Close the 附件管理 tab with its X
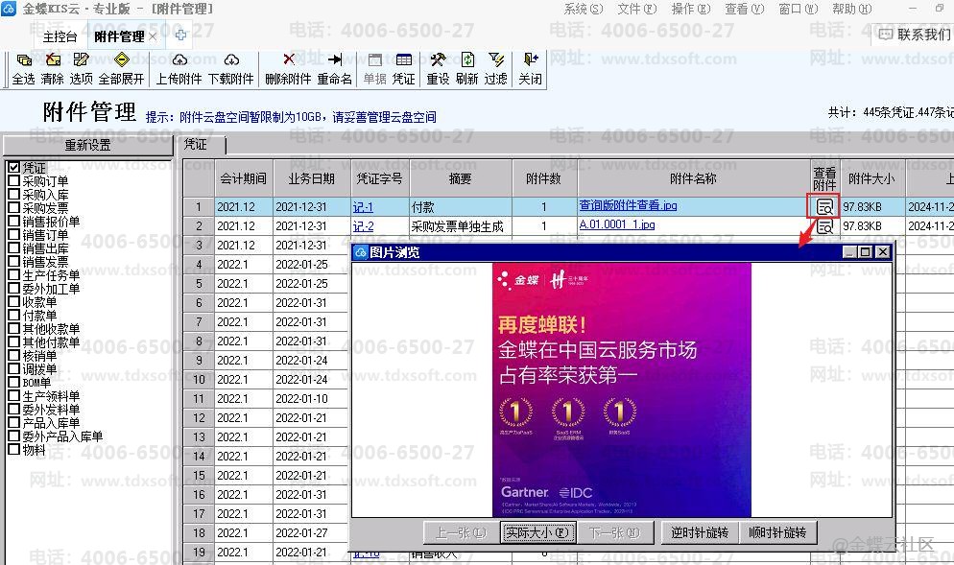Image resolution: width=954 pixels, height=565 pixels. pos(153,36)
